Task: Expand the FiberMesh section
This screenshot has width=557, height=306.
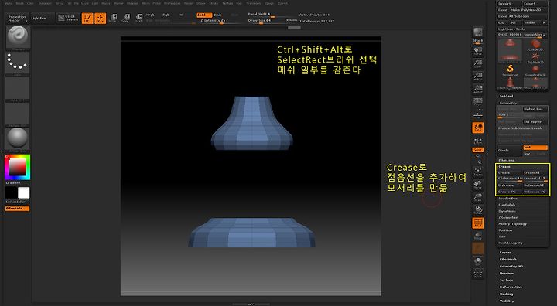Action: coord(508,260)
